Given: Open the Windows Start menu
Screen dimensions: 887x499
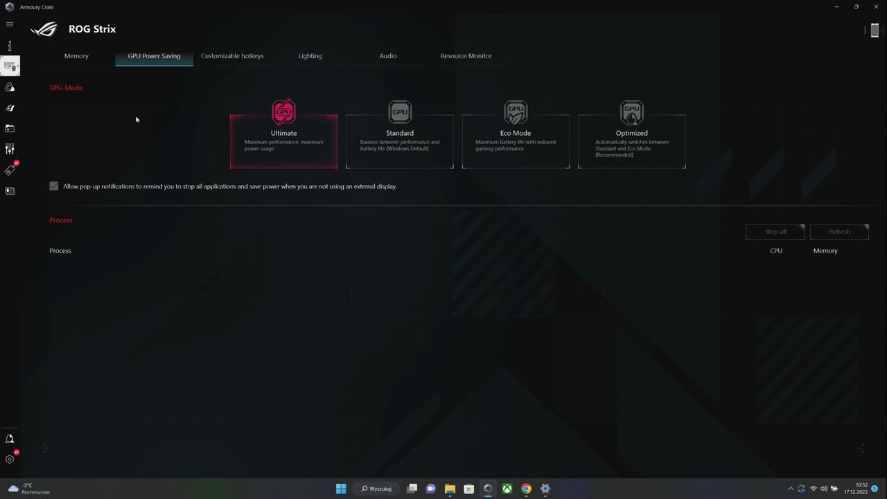Looking at the screenshot, I should [341, 489].
